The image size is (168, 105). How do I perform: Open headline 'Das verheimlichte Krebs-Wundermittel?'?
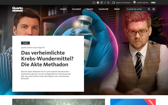[x=47, y=56]
